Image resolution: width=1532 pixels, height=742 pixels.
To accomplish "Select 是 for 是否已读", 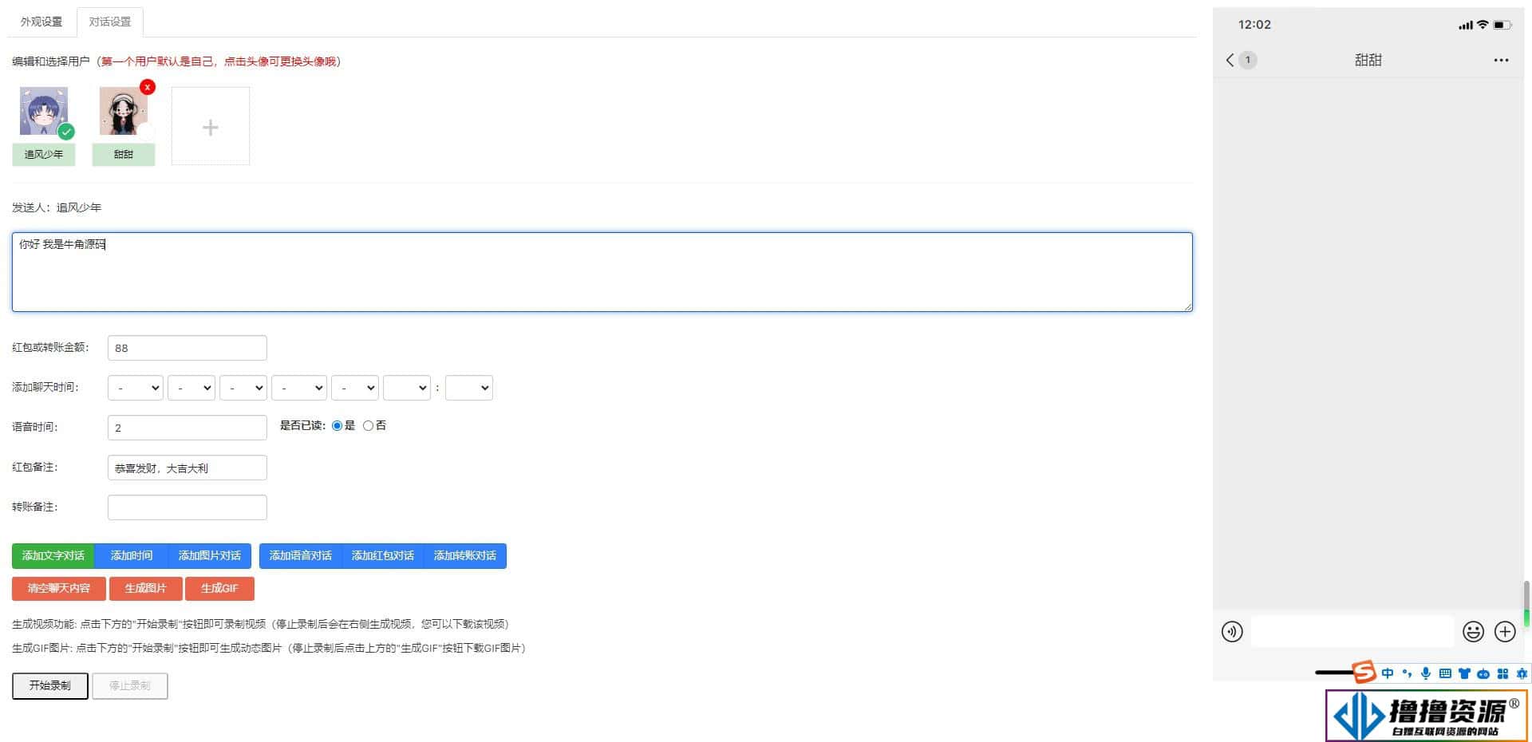I will (x=337, y=426).
